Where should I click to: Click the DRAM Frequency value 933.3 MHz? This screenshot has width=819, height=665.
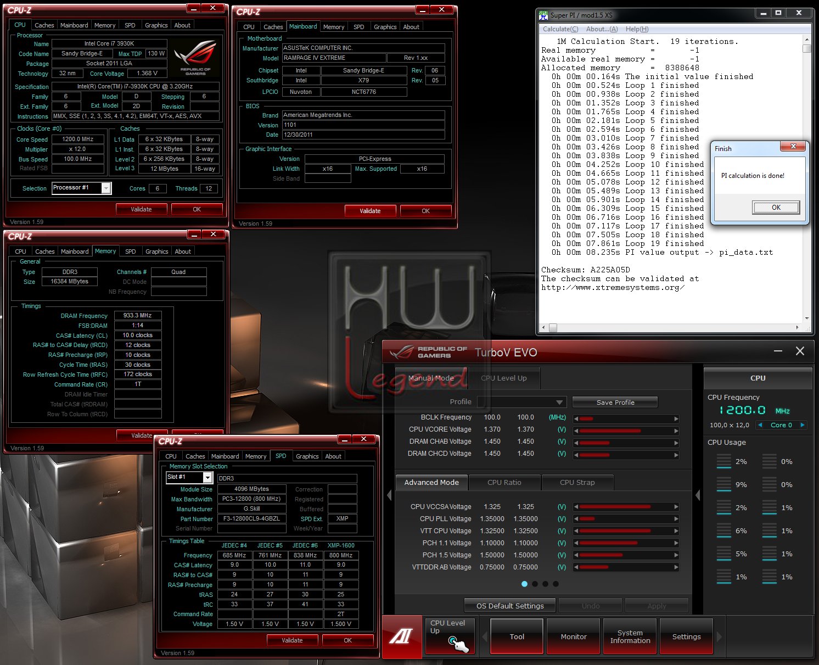[x=138, y=316]
